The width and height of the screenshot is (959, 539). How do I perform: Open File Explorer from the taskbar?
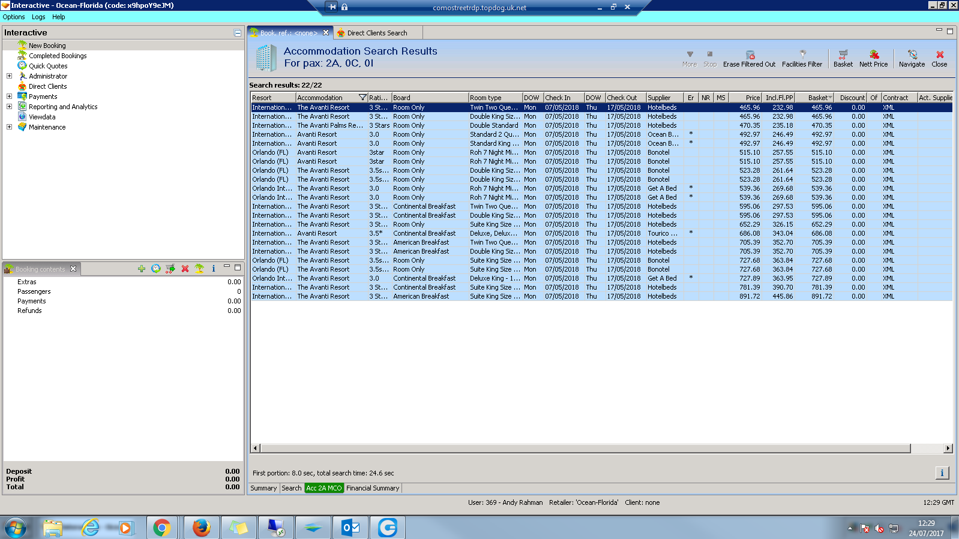[x=53, y=528]
